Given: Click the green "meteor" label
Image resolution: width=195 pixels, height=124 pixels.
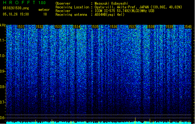Looking at the screenshot, I should coord(44,10).
